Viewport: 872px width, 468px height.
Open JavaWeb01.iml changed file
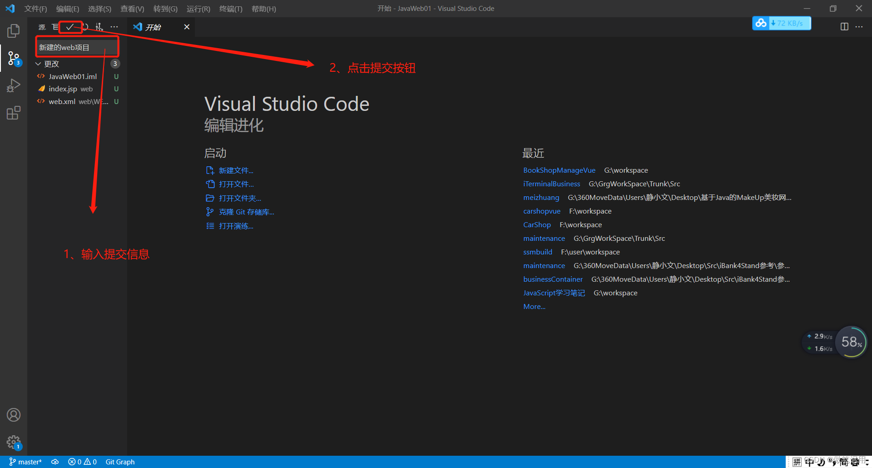73,76
